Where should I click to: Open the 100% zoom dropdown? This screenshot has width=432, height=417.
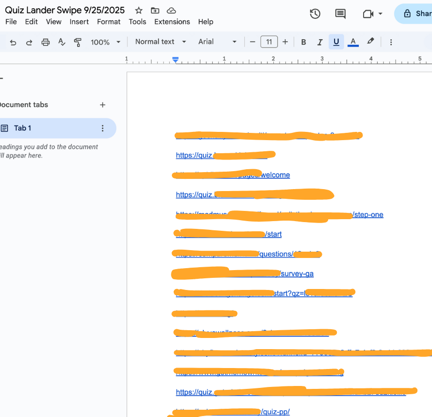105,42
